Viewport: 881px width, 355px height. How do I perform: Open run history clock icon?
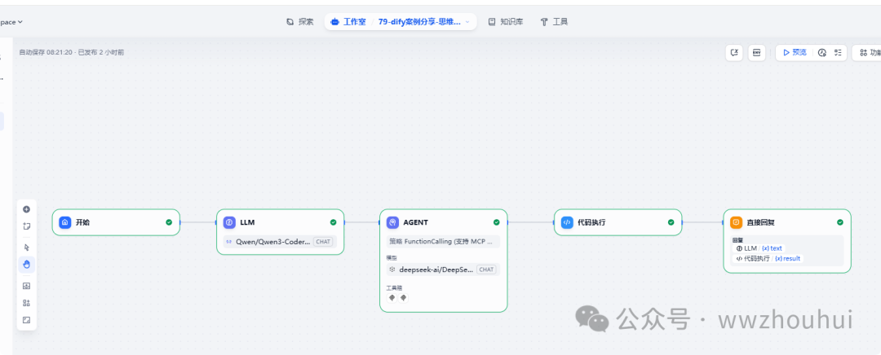point(822,53)
